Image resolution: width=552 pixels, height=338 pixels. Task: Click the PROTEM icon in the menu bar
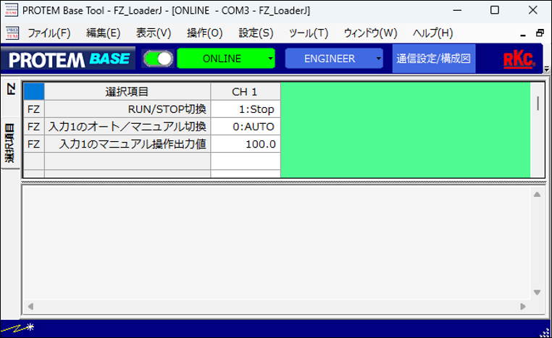click(x=12, y=33)
